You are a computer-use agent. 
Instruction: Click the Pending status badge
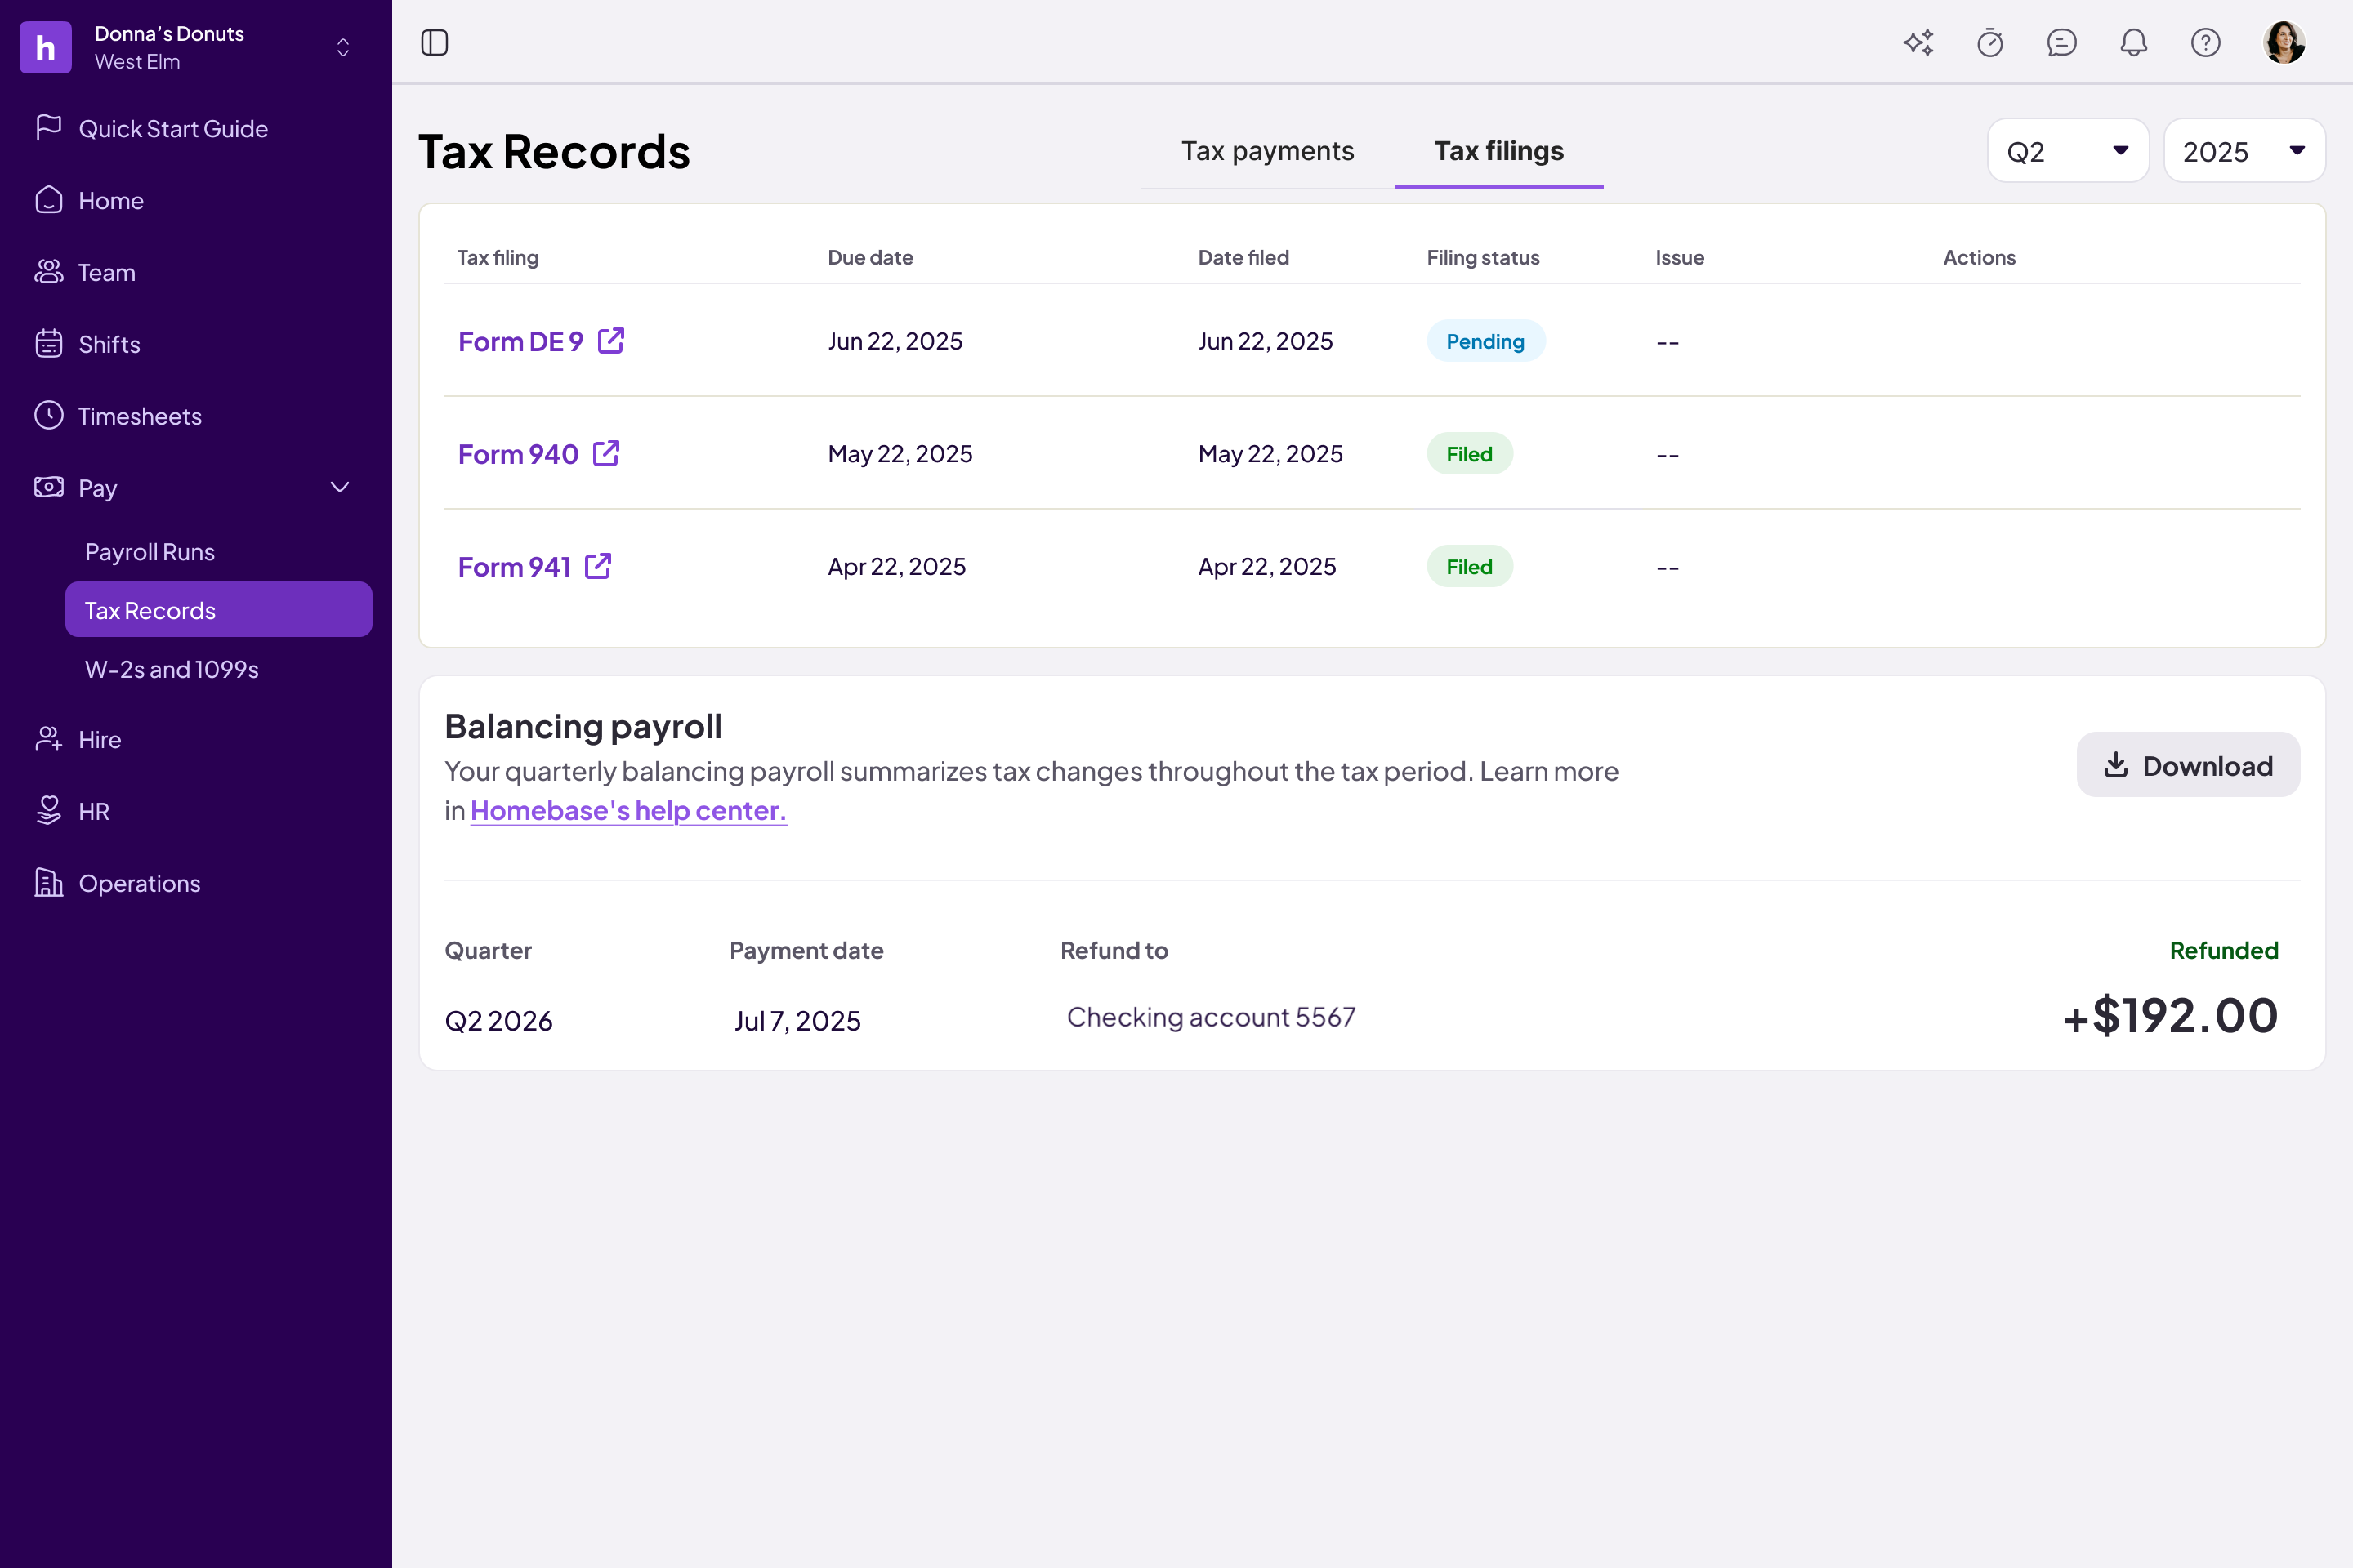click(x=1485, y=341)
